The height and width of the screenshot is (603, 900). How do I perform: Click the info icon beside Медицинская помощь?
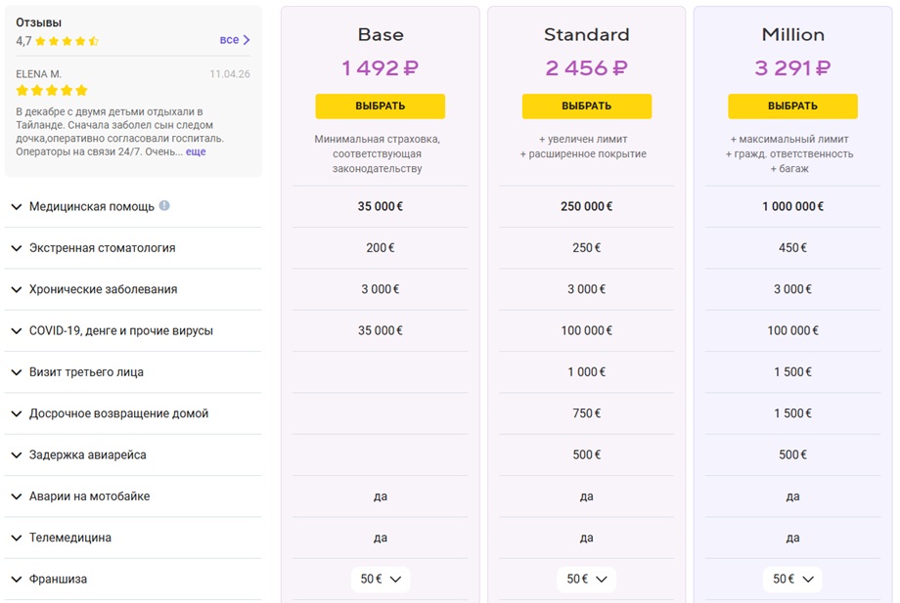(164, 206)
